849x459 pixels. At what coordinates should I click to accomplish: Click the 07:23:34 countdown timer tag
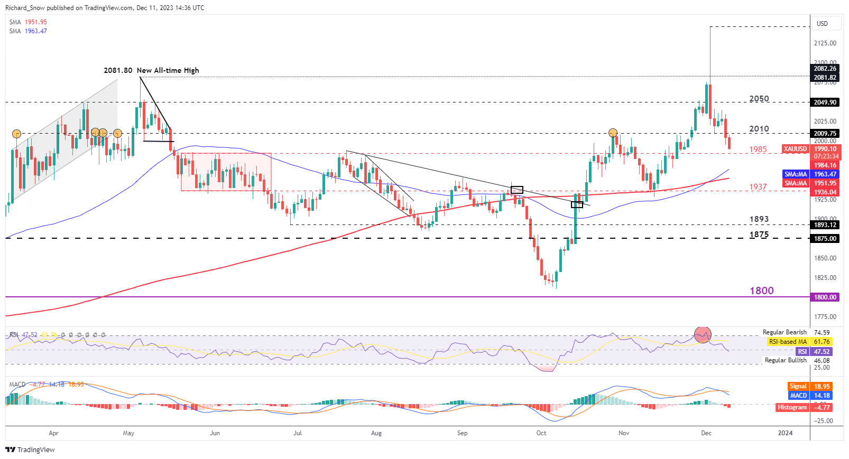[825, 156]
